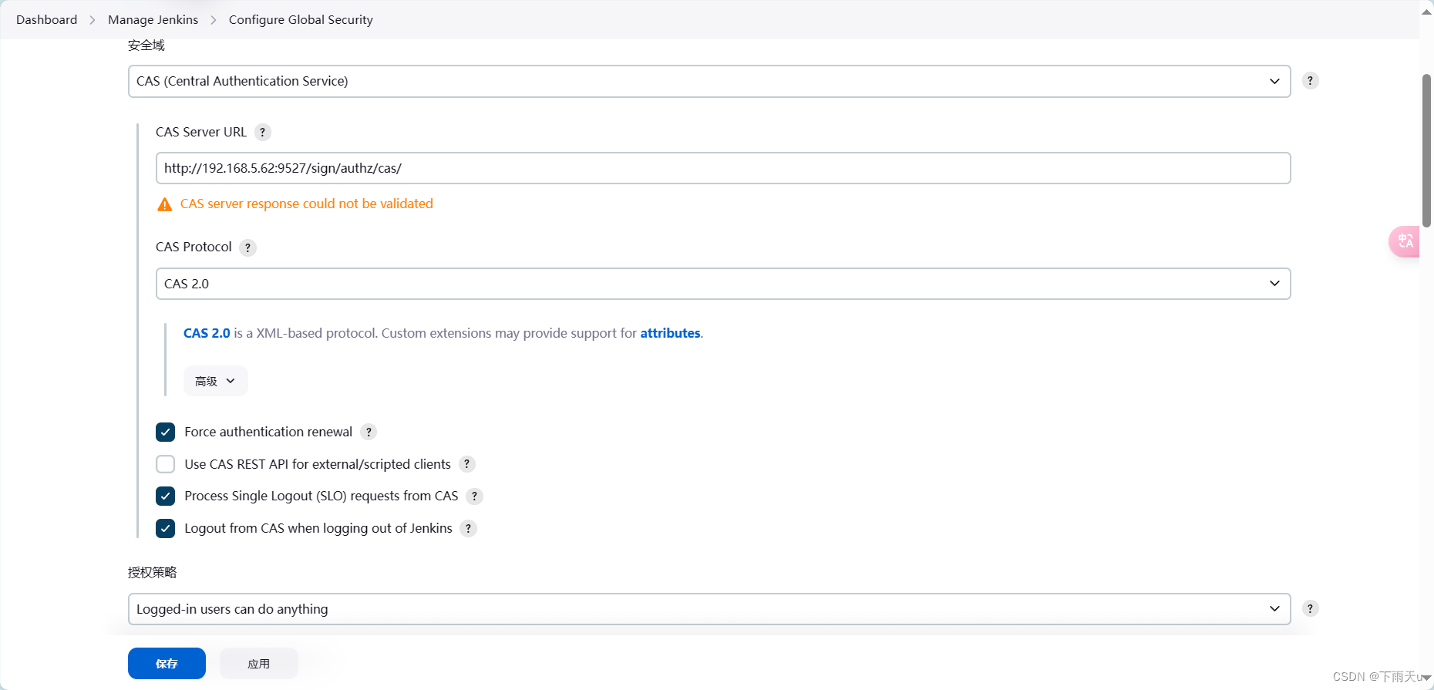Screen dimensions: 1434x690
Task: Enable Use CAS REST API checkbox
Action: click(165, 464)
